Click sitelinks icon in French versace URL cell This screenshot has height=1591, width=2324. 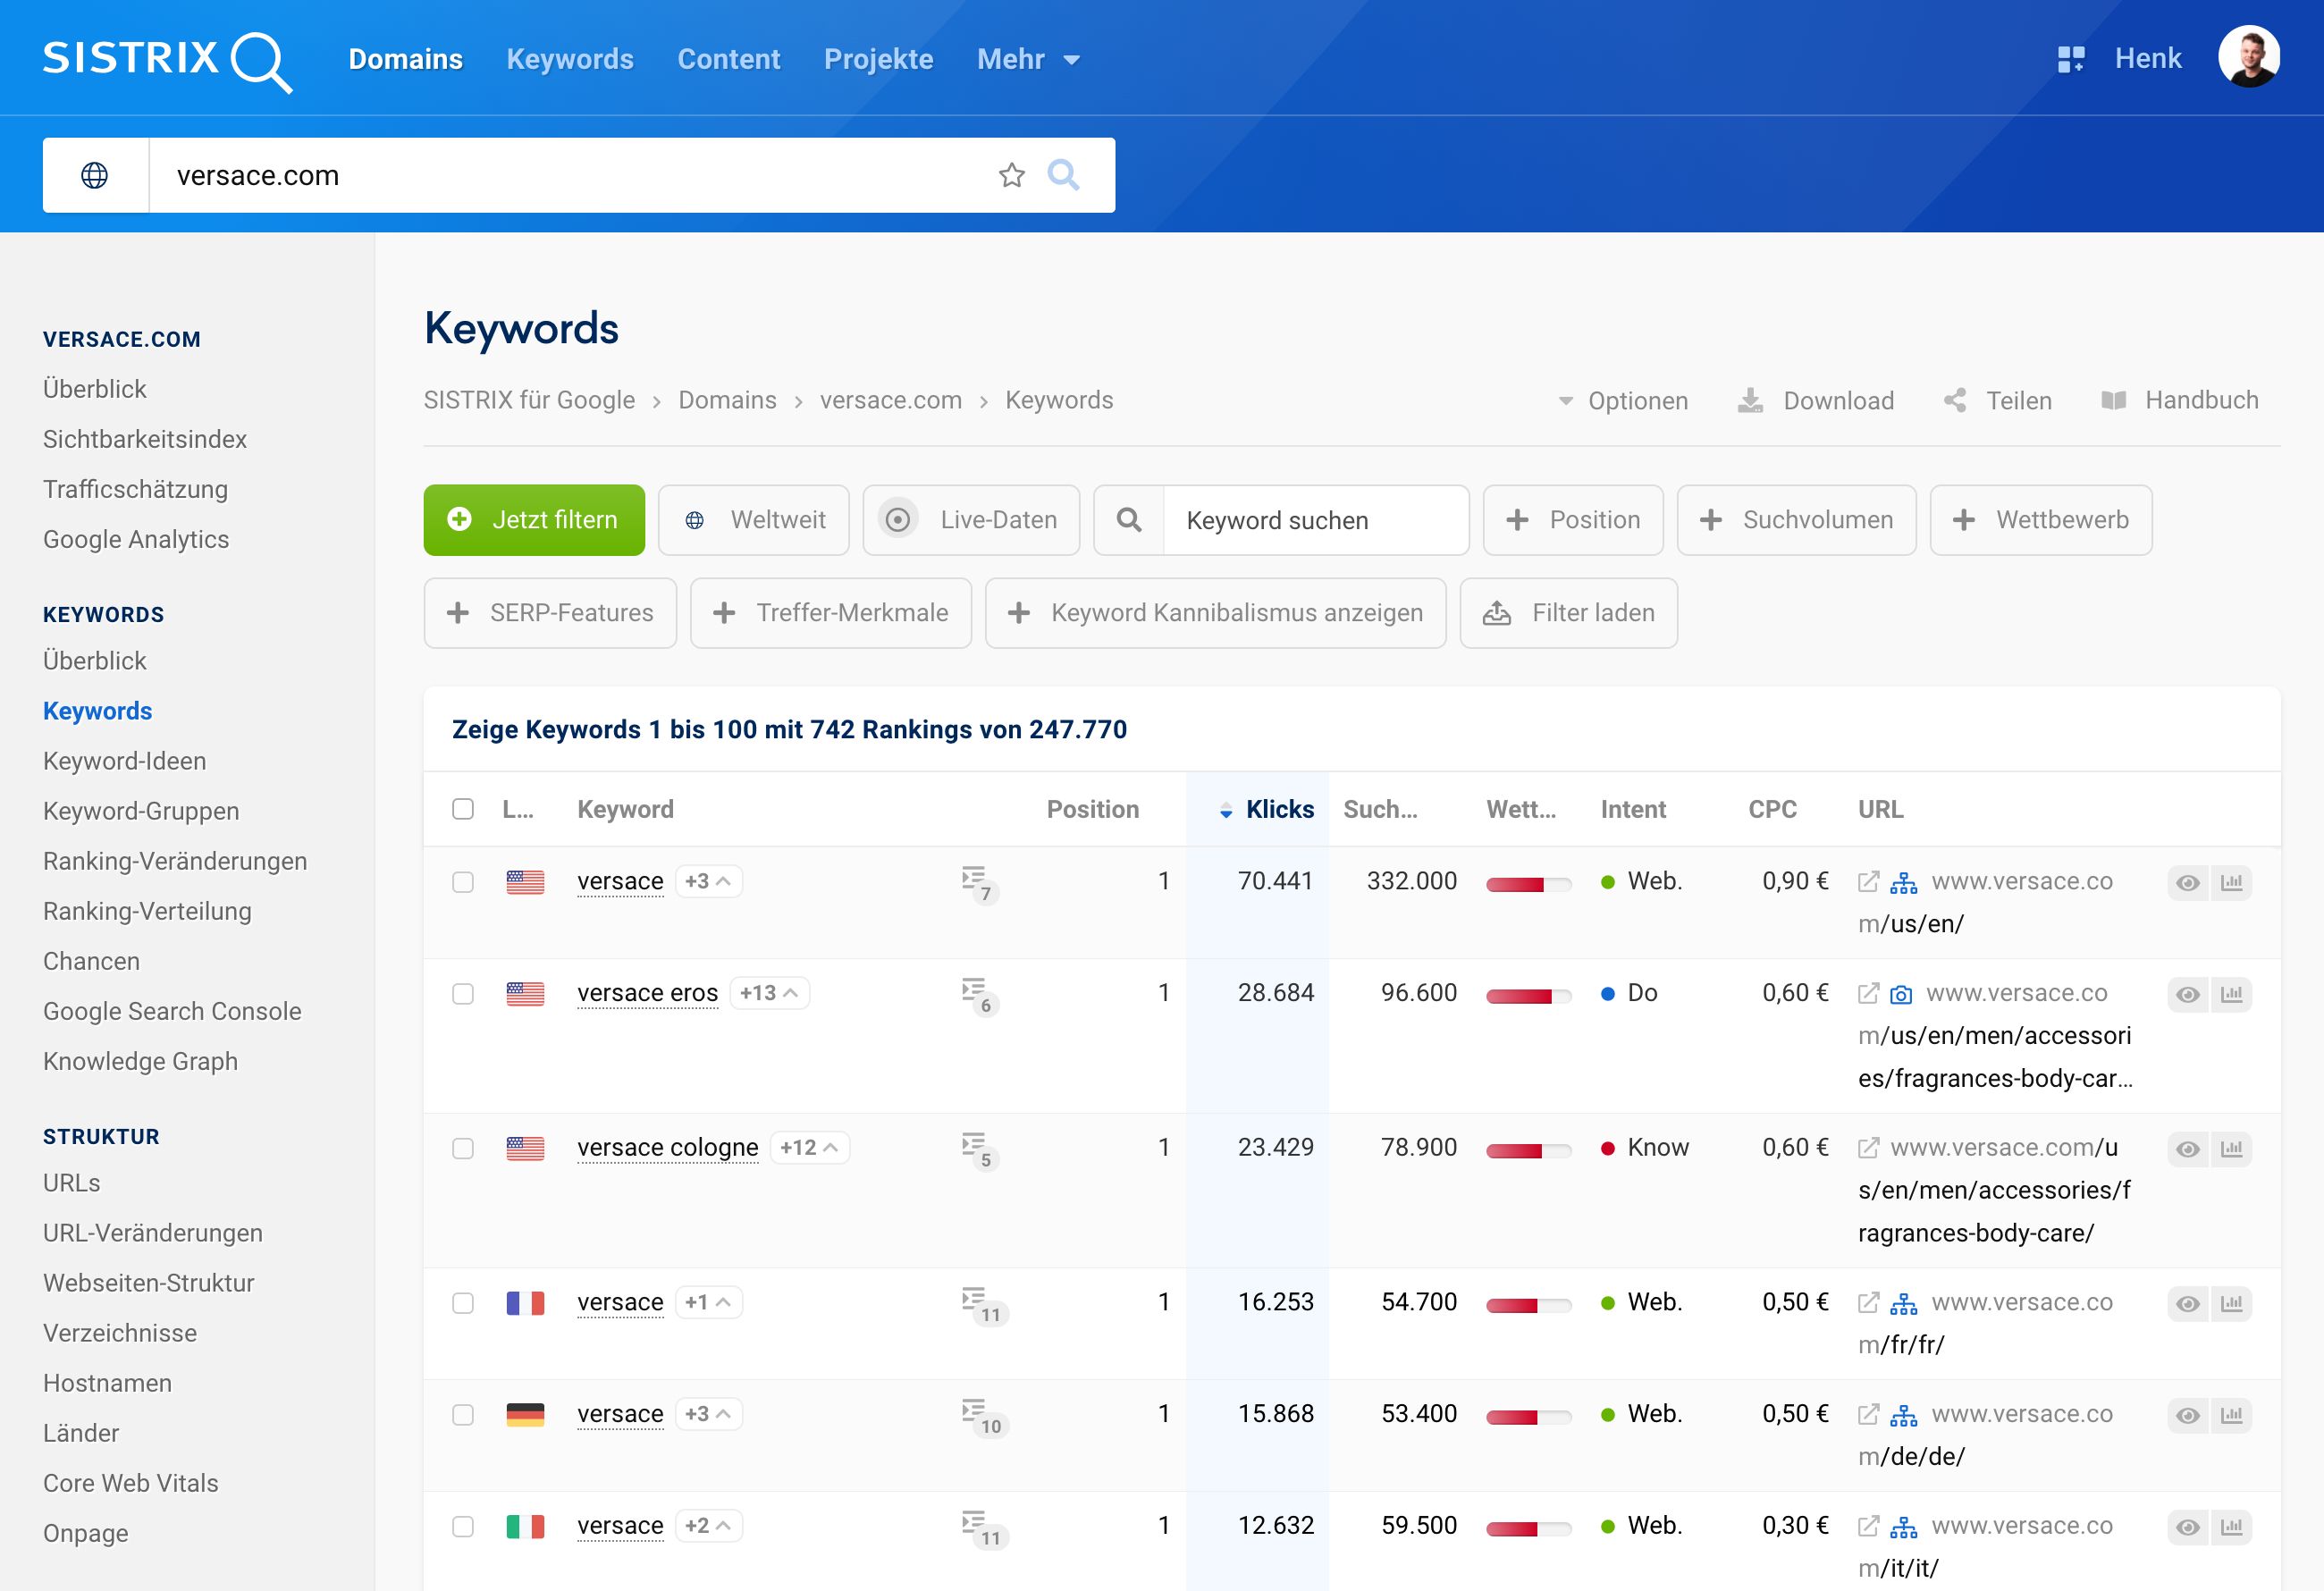[x=1904, y=1303]
